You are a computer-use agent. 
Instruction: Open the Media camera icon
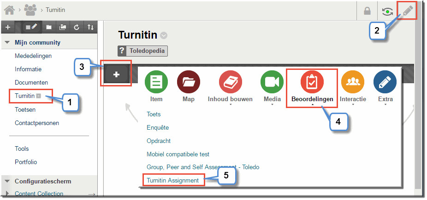272,82
